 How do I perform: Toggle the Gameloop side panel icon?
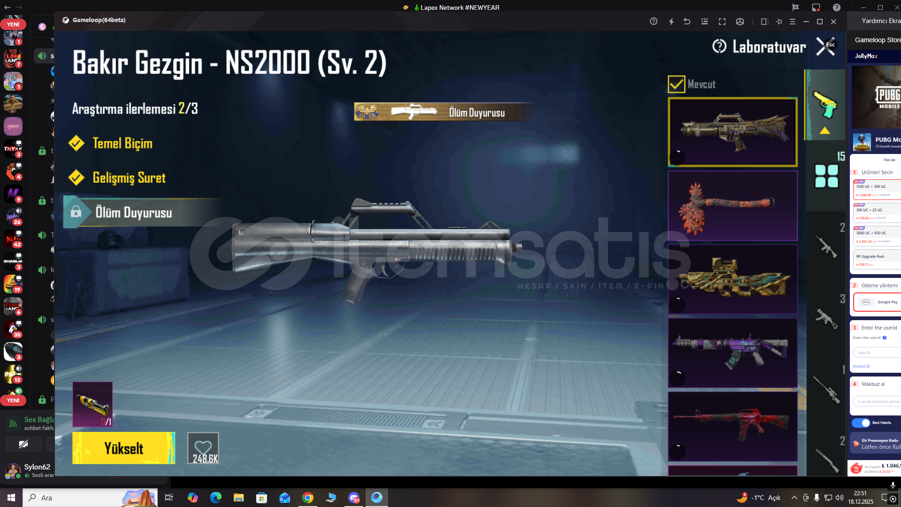[x=764, y=22]
